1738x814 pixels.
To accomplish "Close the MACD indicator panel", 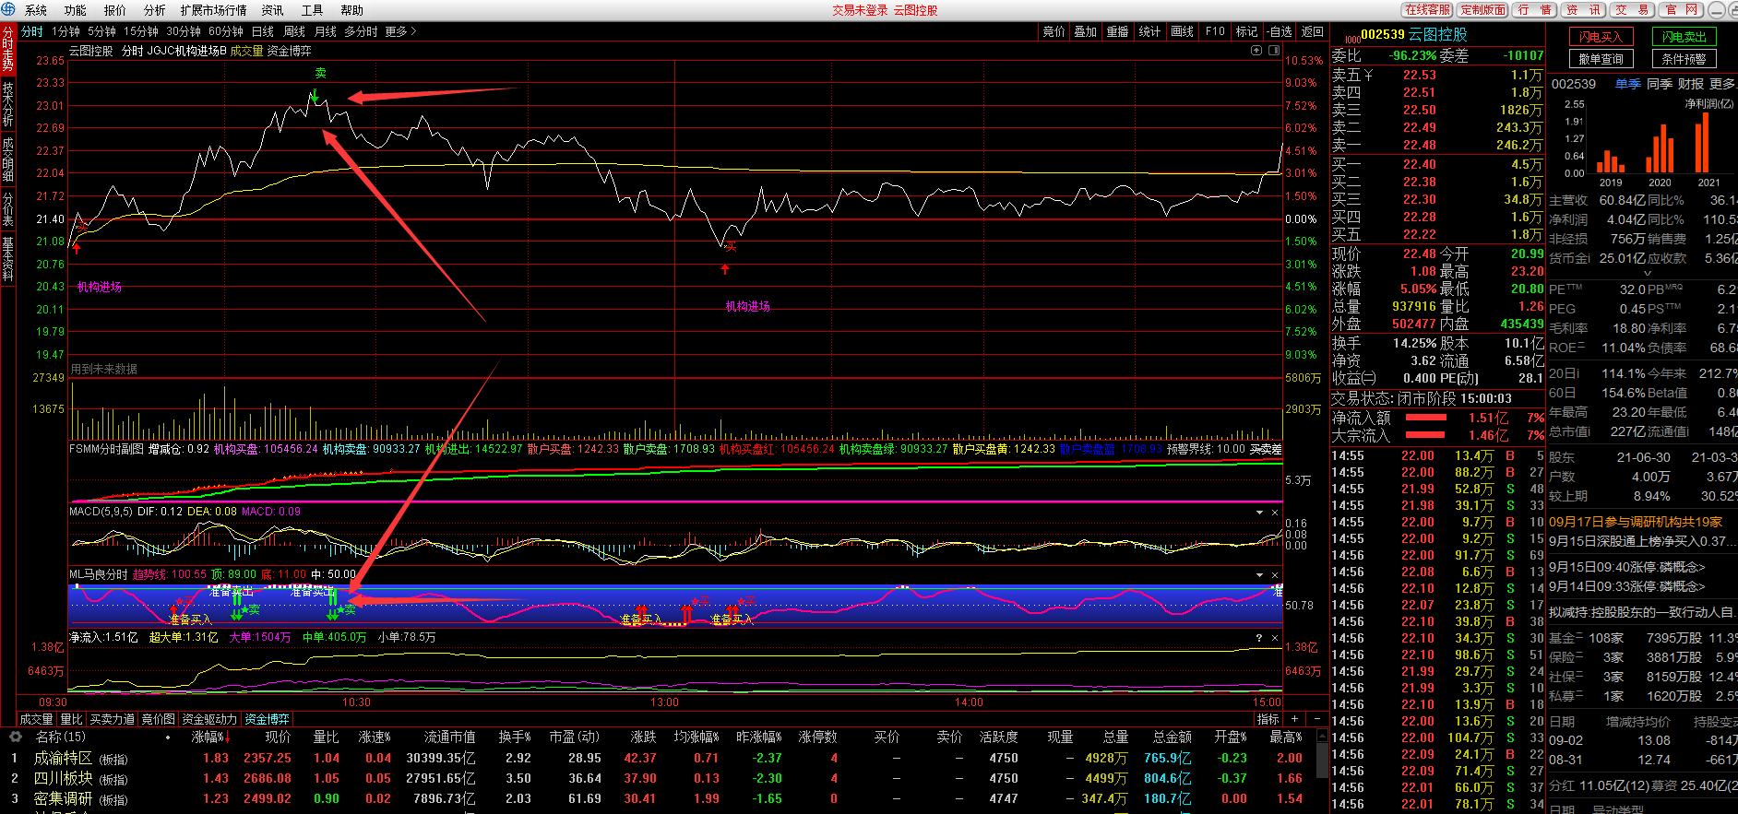I will click(1275, 513).
